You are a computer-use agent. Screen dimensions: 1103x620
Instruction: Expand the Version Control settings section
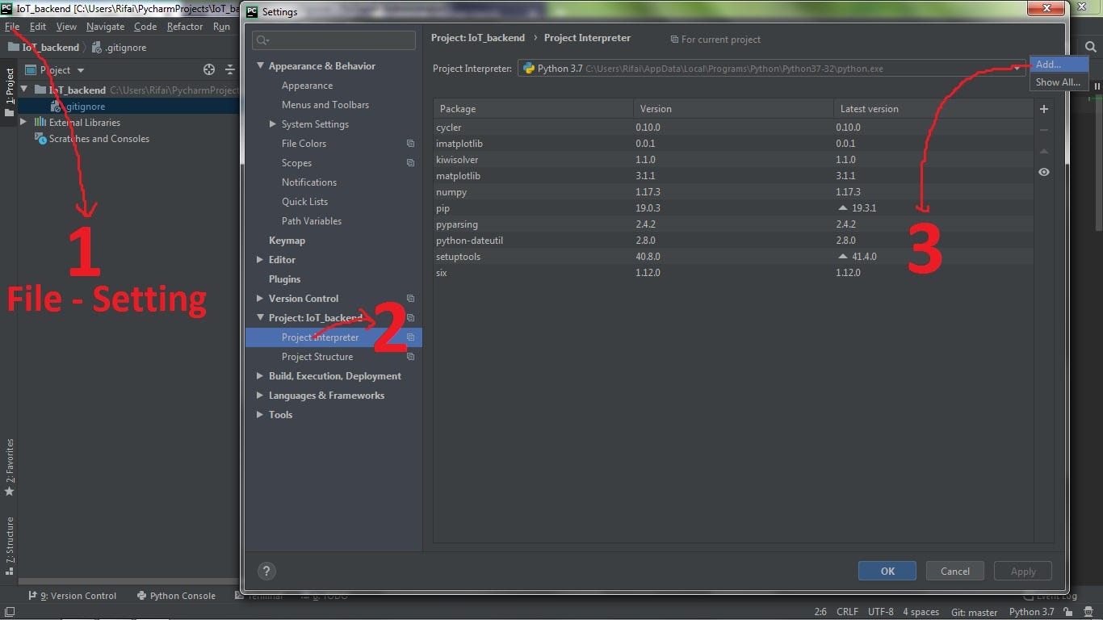pos(260,299)
